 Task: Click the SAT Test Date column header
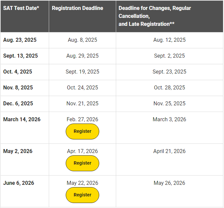coord(21,8)
